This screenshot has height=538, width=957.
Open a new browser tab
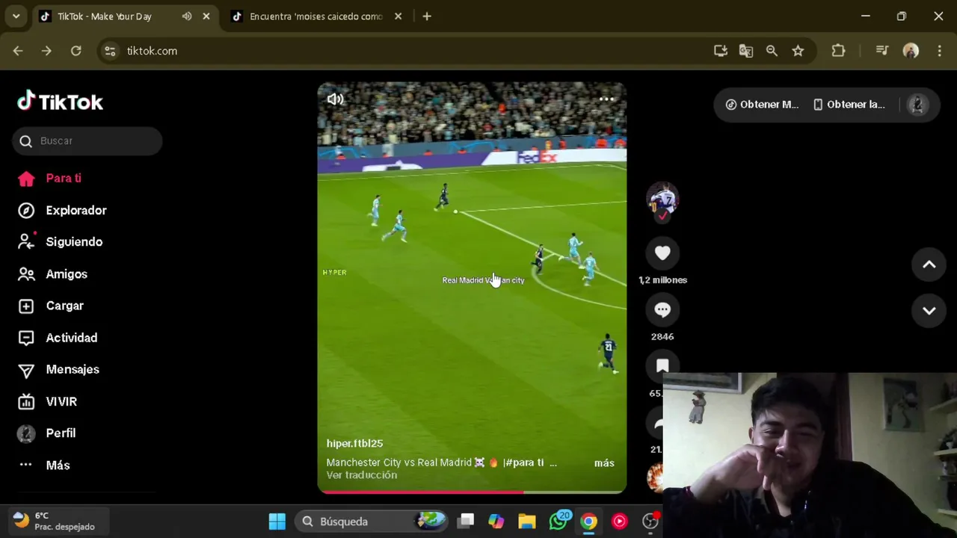(x=427, y=16)
